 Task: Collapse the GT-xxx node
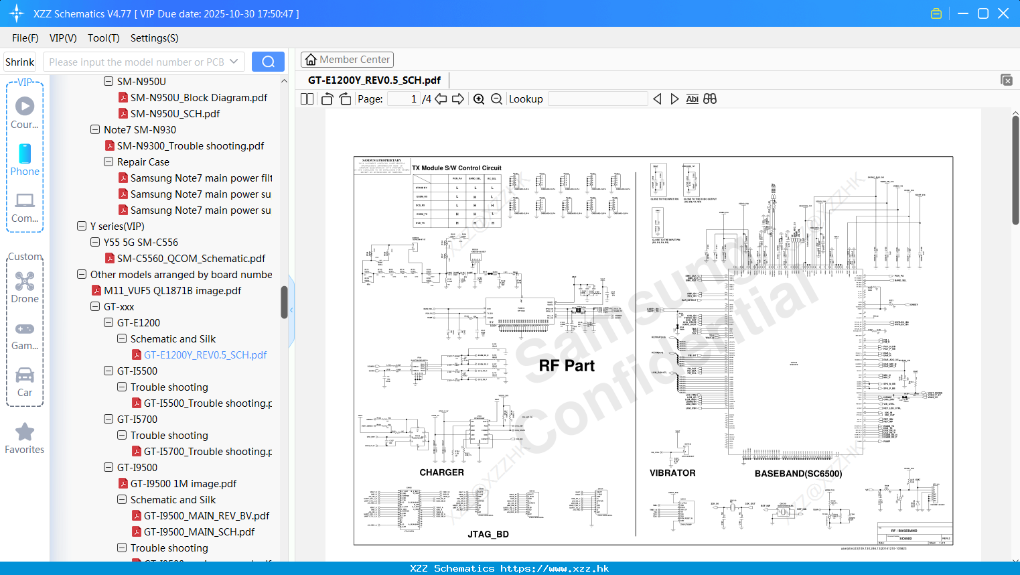pos(95,306)
